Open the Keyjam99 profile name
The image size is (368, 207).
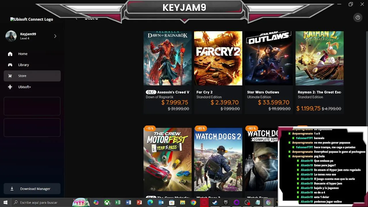tap(28, 34)
